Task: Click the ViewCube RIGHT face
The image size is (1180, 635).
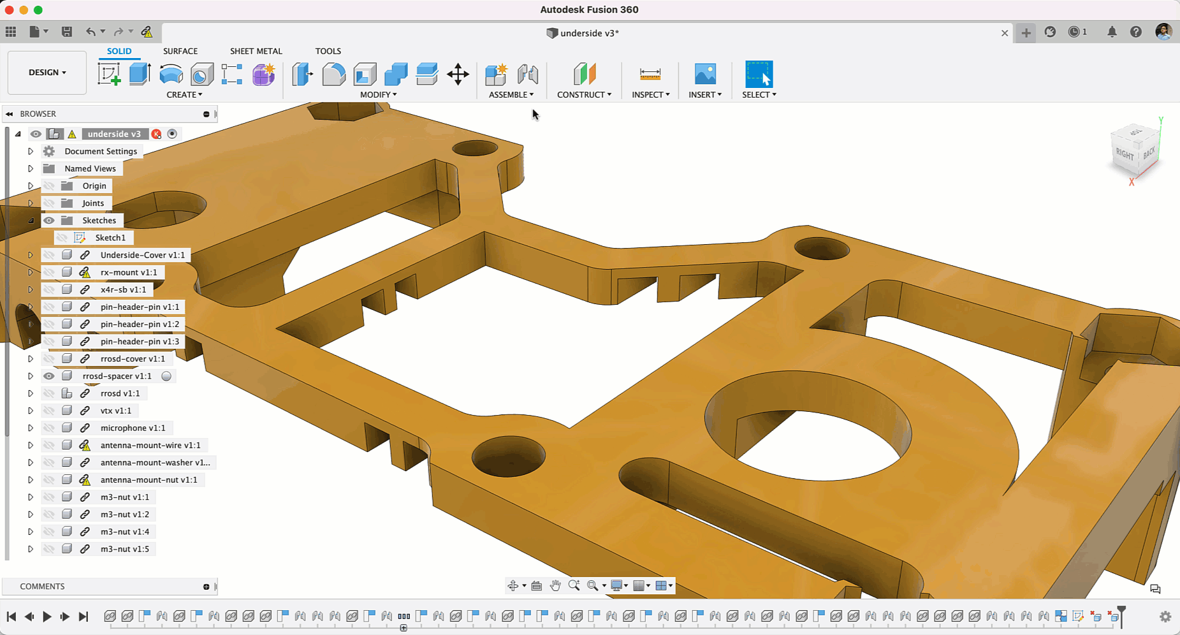Action: click(1125, 155)
